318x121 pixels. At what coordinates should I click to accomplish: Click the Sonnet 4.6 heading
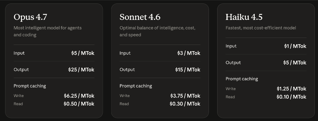coord(140,17)
